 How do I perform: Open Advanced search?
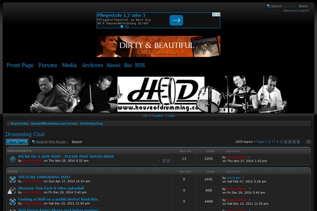click(296, 11)
